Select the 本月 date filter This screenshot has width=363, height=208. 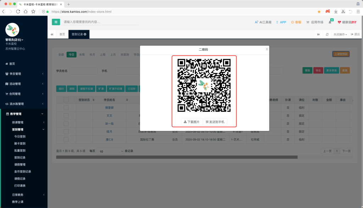[92, 54]
